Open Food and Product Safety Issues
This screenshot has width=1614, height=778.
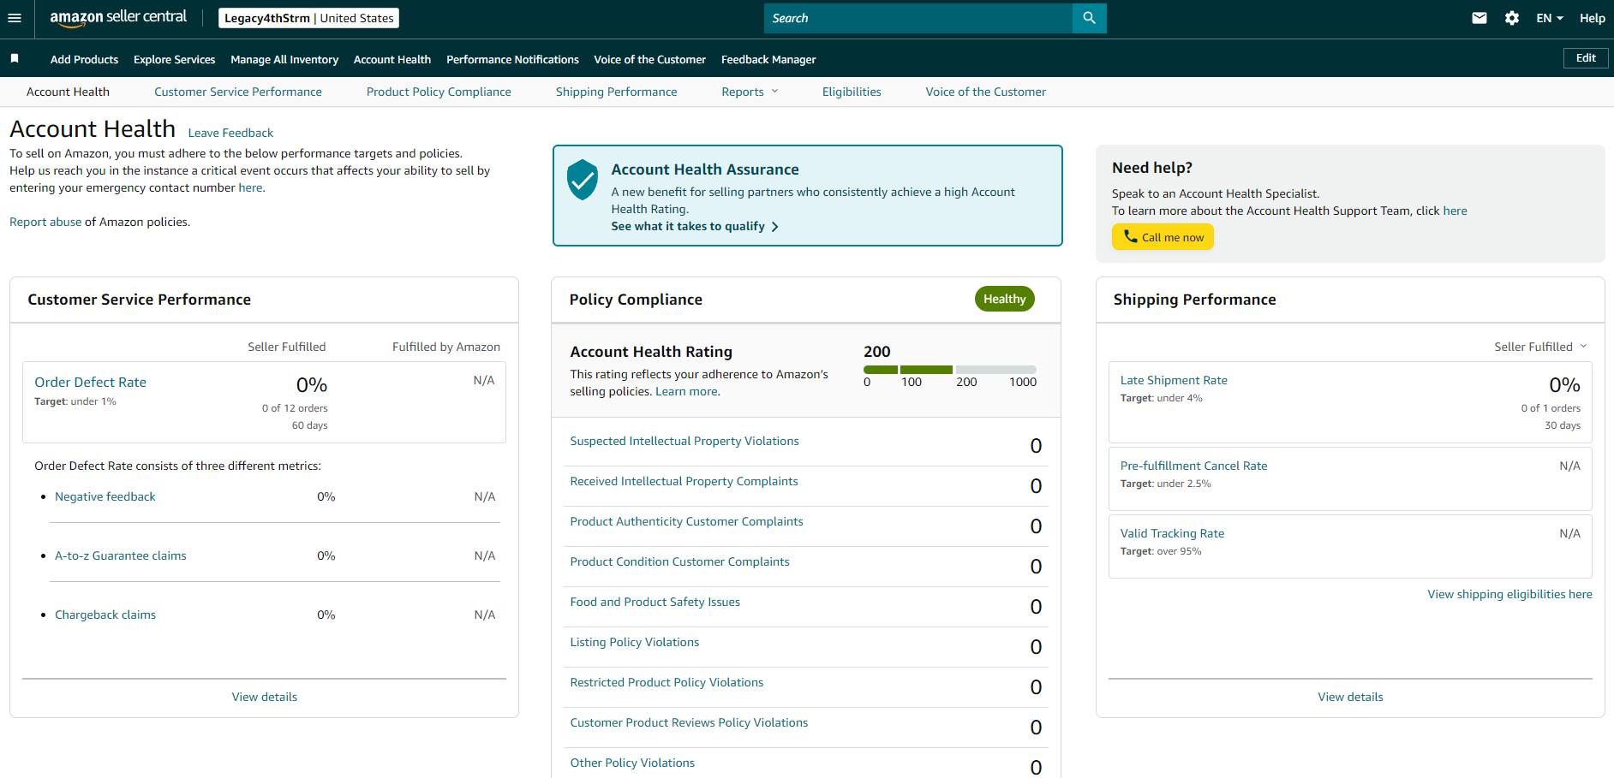655,602
